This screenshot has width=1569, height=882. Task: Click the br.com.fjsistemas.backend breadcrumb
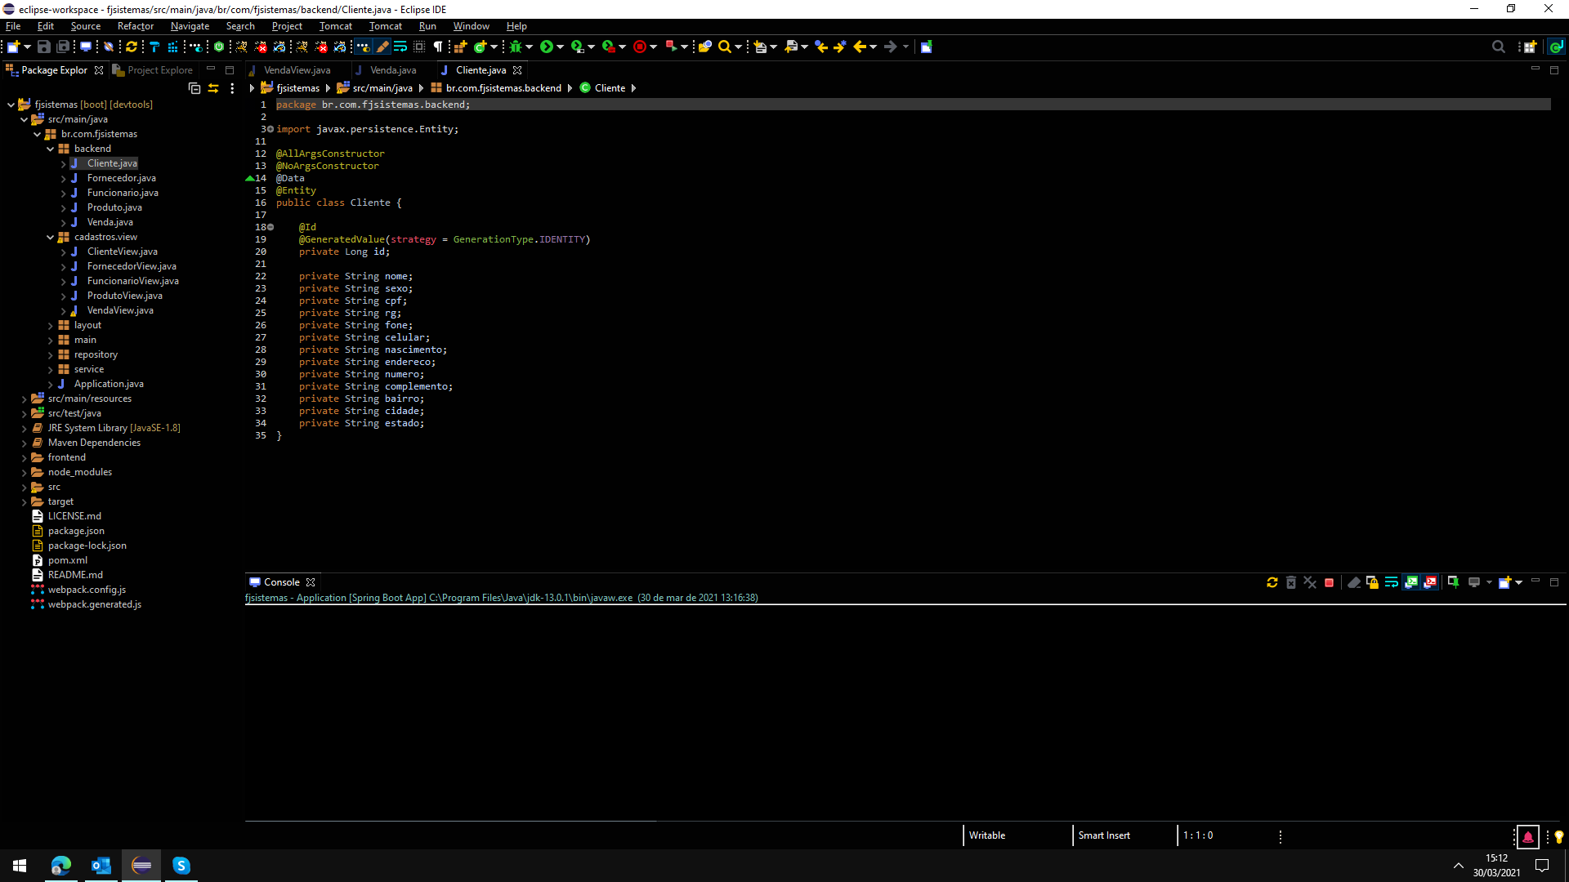503,88
